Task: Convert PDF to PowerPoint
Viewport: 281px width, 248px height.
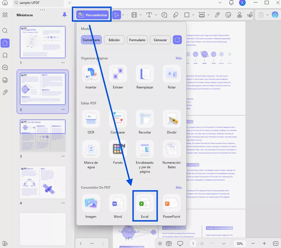Action: coord(172,207)
